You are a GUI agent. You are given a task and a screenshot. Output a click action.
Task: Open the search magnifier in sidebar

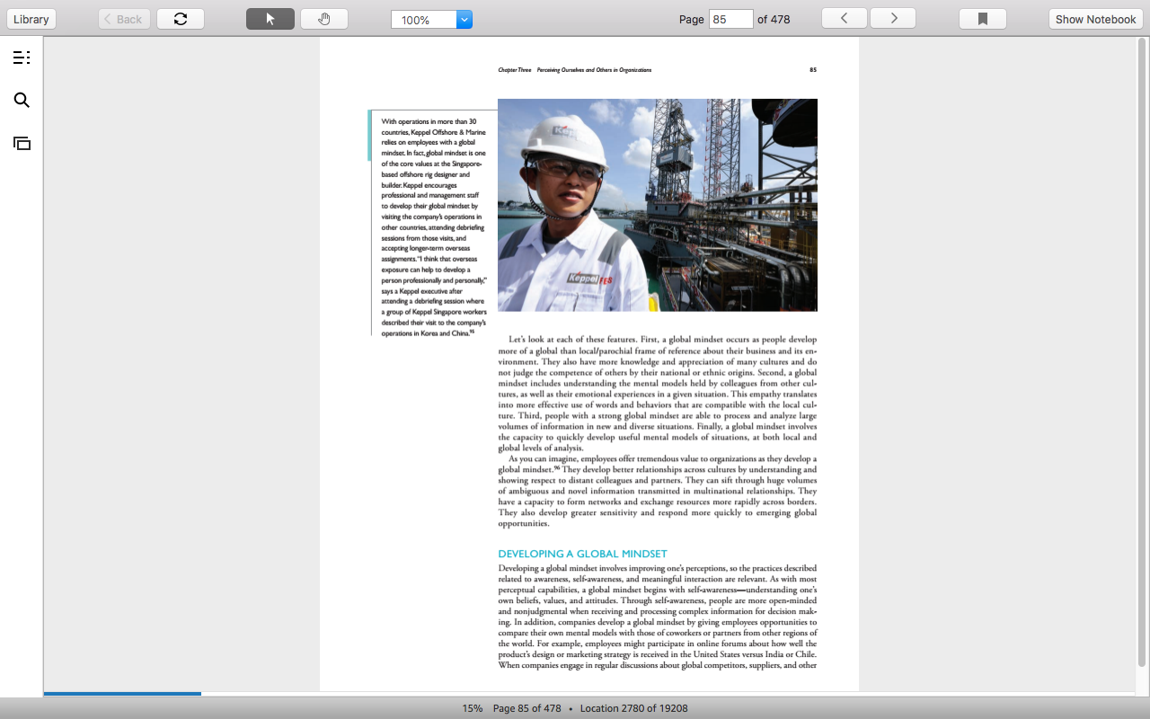point(22,101)
